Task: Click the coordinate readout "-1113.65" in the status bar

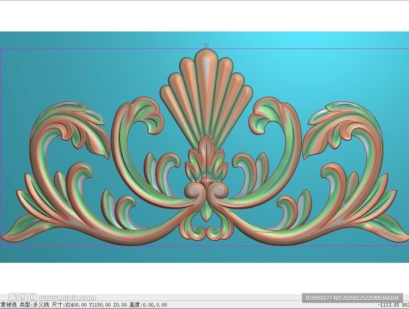Action: pyautogui.click(x=388, y=305)
